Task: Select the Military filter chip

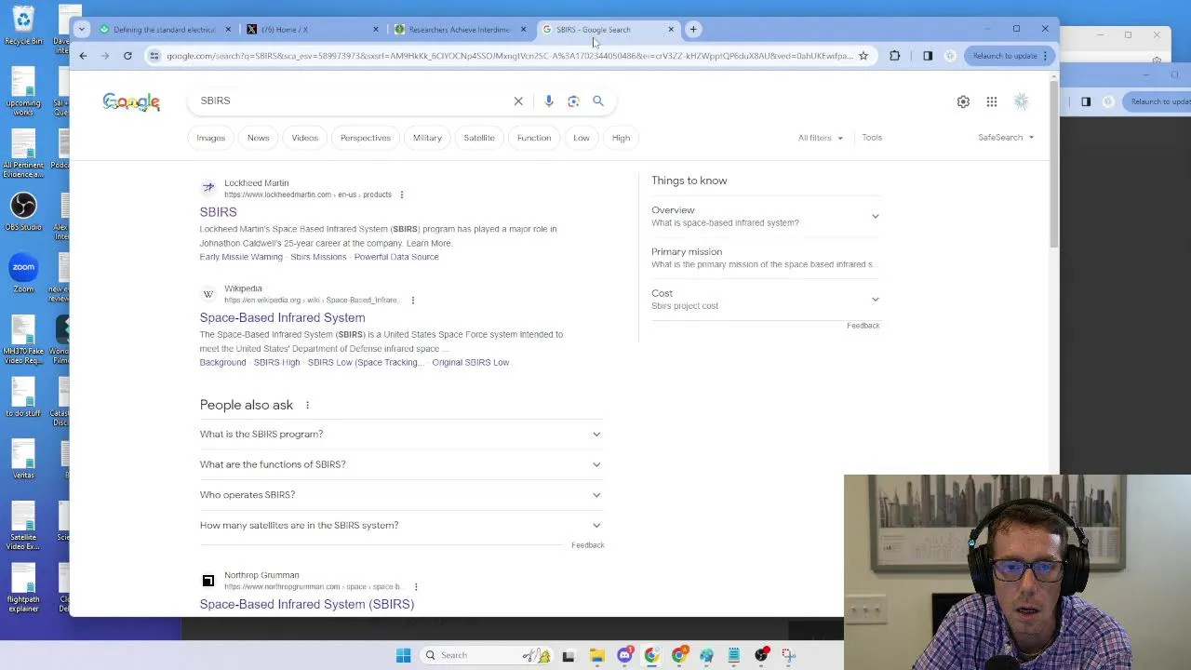Action: pos(427,138)
